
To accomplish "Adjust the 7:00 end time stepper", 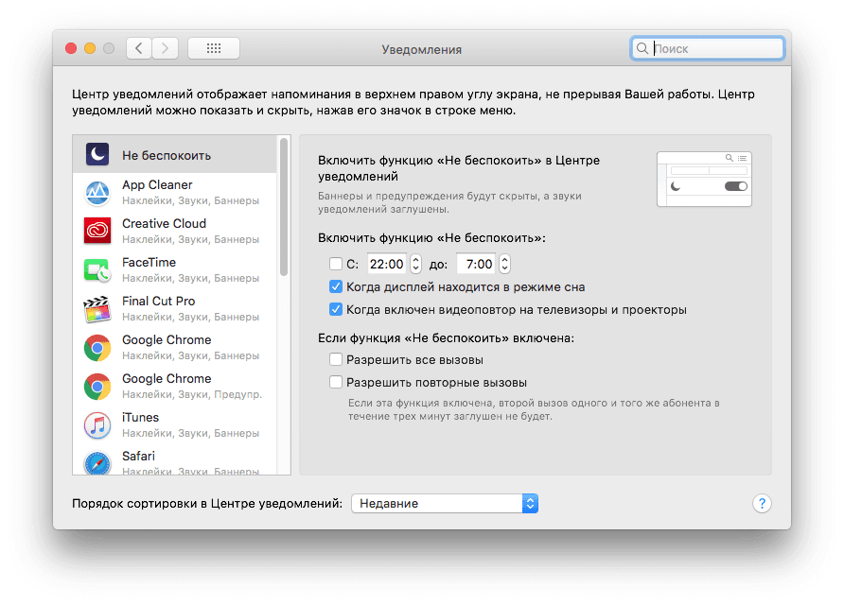I will [504, 265].
